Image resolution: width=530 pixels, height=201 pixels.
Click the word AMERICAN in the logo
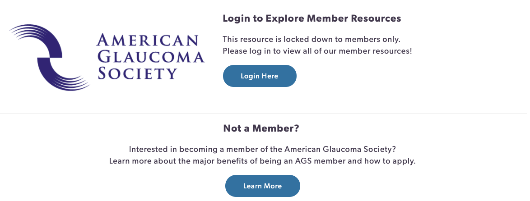point(147,41)
